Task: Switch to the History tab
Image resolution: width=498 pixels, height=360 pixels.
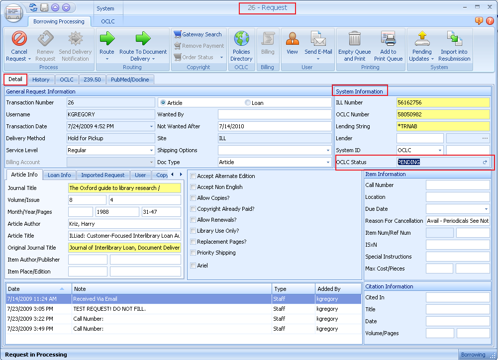Action: (x=41, y=80)
